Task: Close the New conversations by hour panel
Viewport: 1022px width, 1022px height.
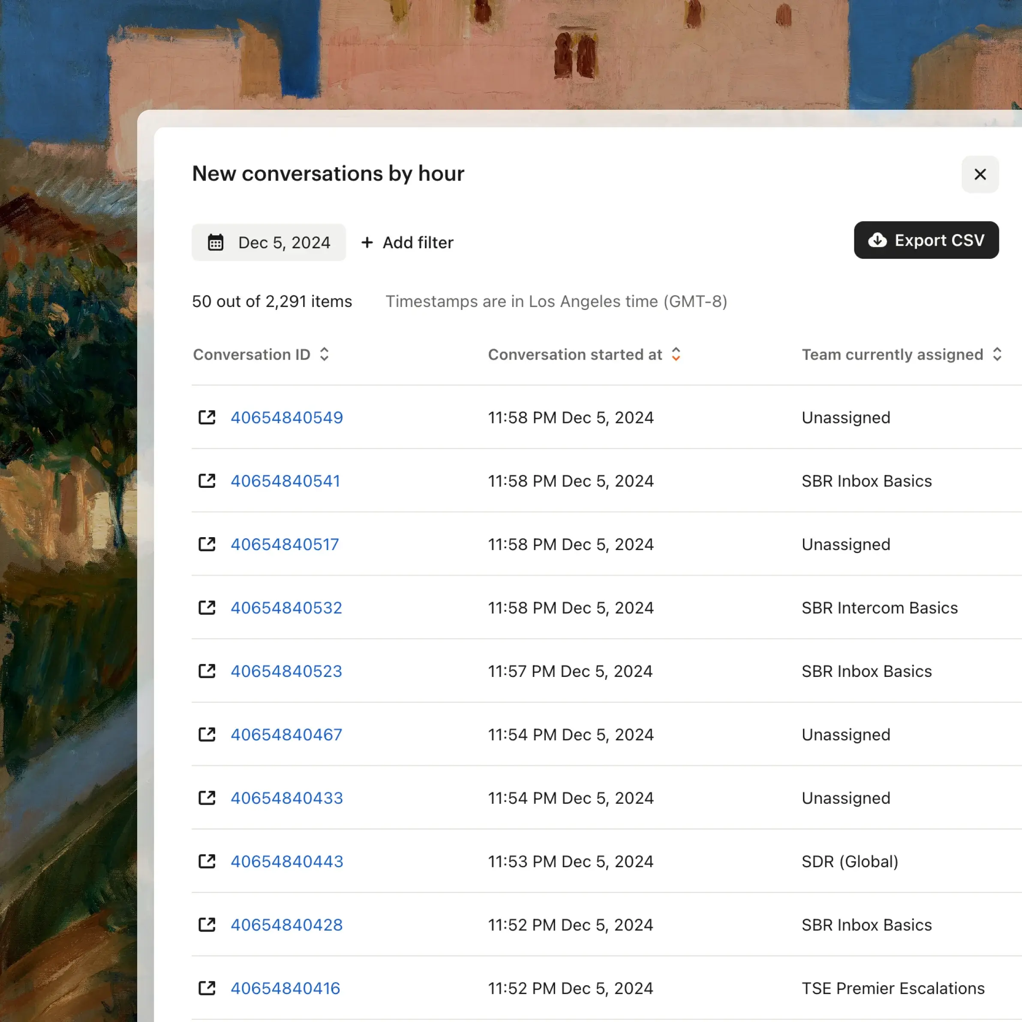Action: (980, 174)
